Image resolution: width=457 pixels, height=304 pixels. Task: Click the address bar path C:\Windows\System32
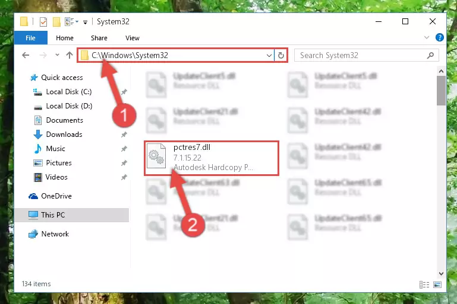(130, 55)
